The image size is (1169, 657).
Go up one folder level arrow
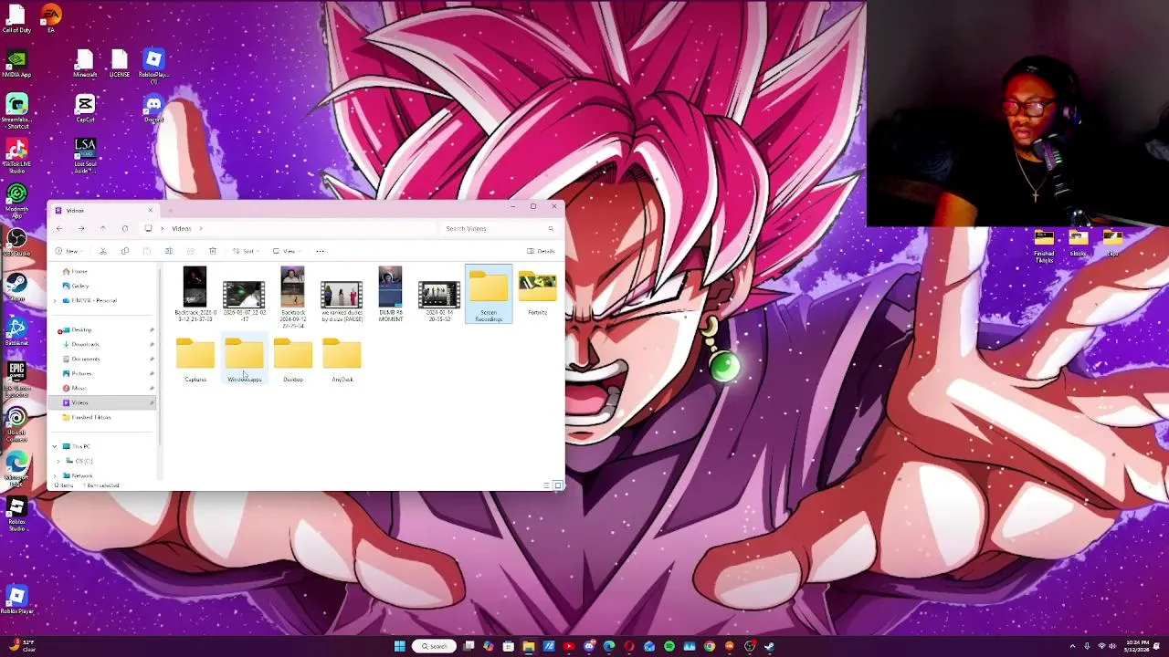pyautogui.click(x=103, y=229)
